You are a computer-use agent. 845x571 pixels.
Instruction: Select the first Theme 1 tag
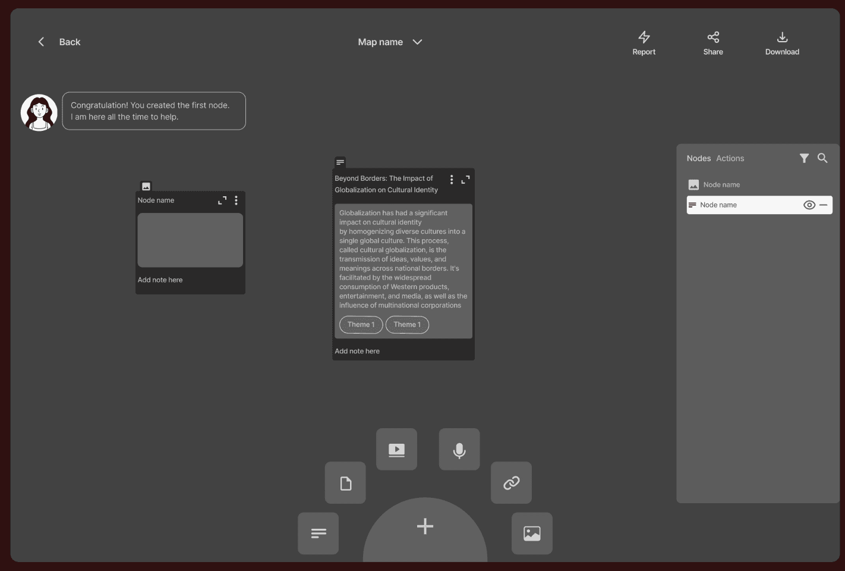point(361,324)
